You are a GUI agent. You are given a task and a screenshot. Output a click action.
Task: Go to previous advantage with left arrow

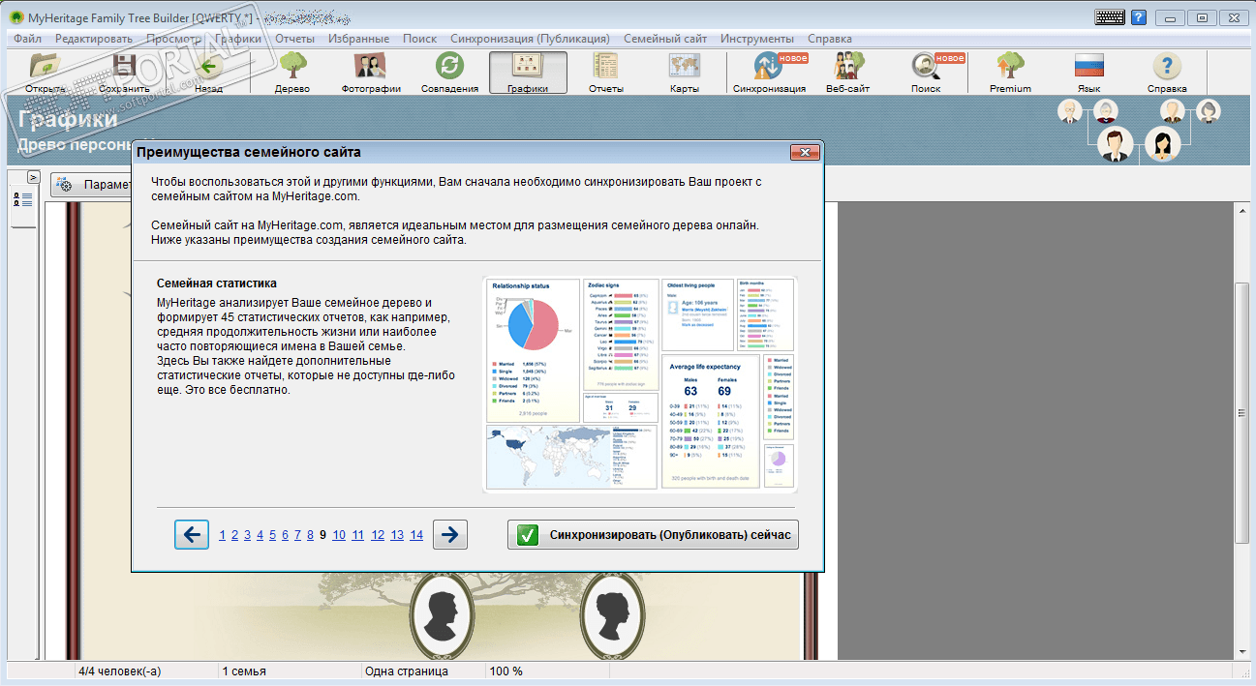click(192, 534)
